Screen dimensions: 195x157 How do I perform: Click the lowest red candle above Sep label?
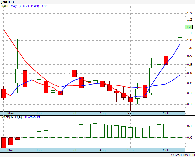tap(131, 100)
